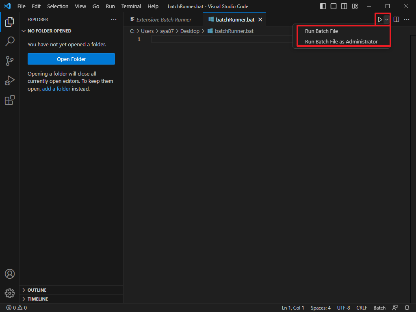This screenshot has height=312, width=416.
Task: Click aya87 in the breadcrumb
Action: pyautogui.click(x=167, y=31)
